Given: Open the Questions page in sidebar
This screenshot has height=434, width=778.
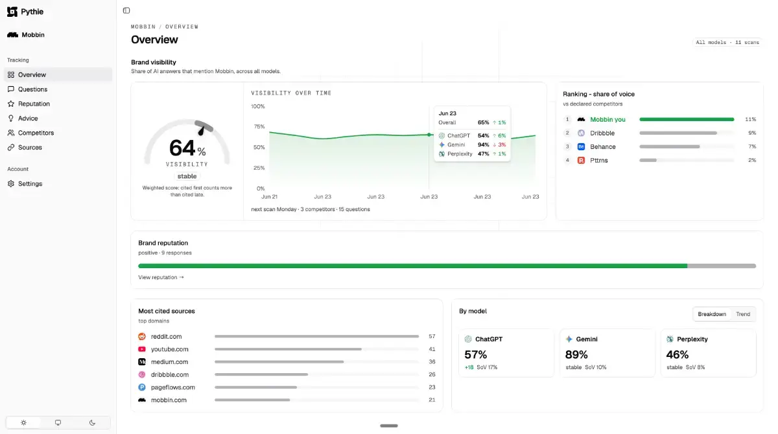Looking at the screenshot, I should [x=58, y=89].
